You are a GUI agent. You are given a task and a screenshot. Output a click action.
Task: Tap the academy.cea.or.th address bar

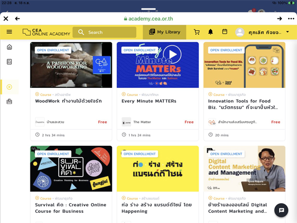[x=148, y=18]
